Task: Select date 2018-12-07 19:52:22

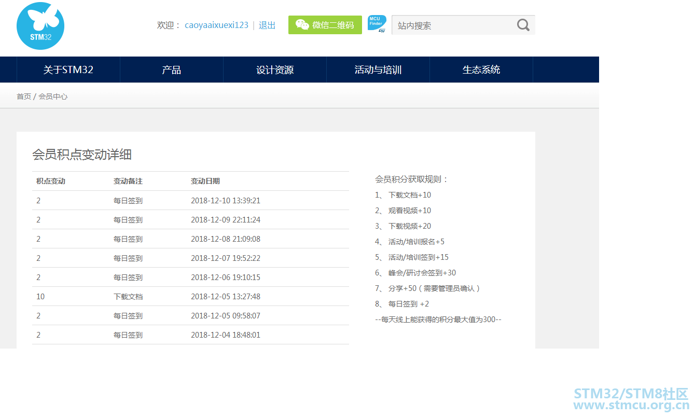Action: click(x=226, y=258)
